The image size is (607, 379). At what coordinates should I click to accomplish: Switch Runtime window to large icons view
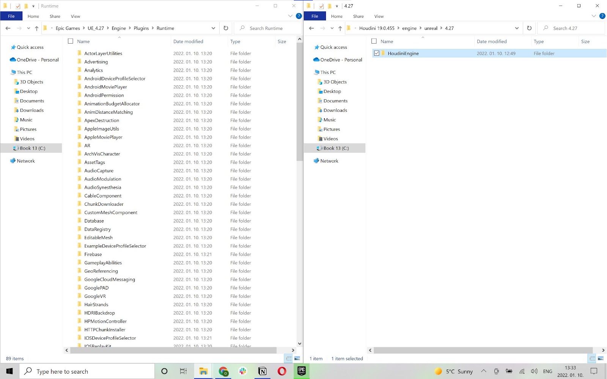[x=297, y=358]
